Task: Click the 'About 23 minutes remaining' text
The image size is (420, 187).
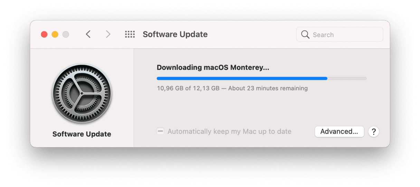Action: click(268, 88)
